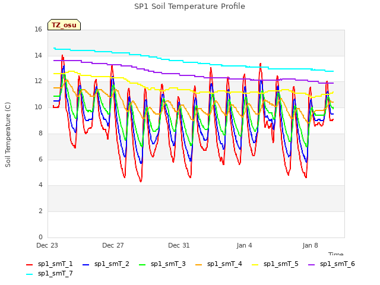Toggle the sp1_smT_3 legend entry

[162, 264]
